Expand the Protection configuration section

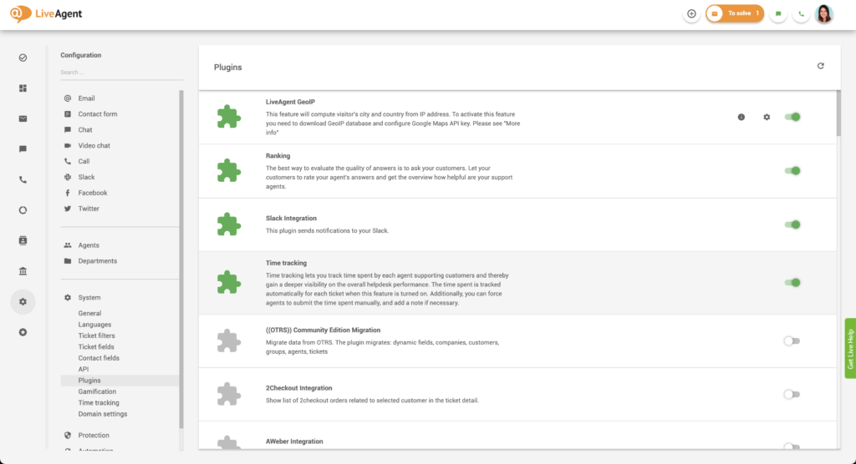(94, 435)
